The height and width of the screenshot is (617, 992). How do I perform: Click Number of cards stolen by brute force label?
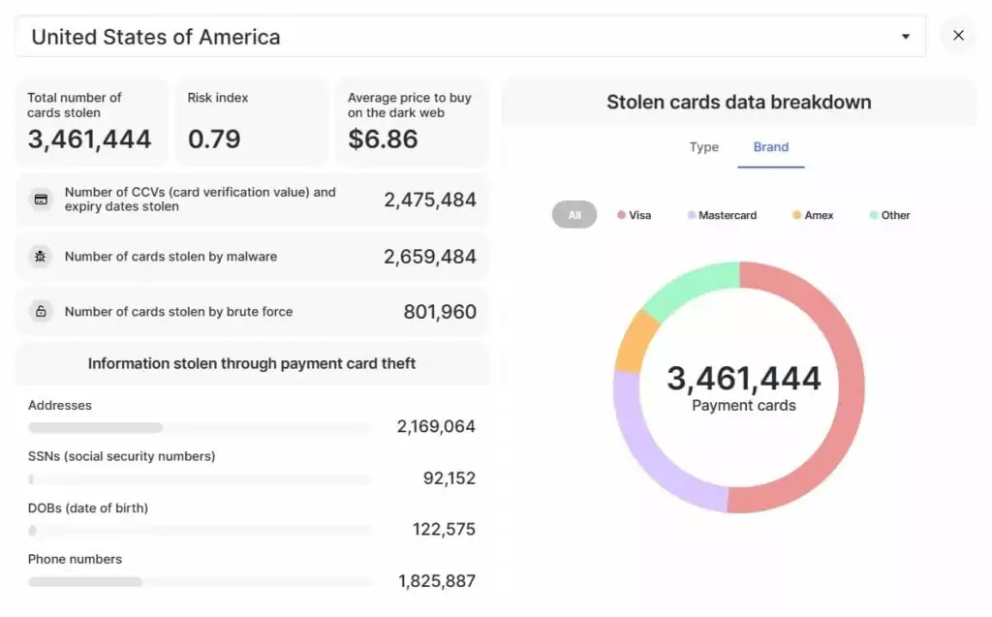tap(178, 311)
